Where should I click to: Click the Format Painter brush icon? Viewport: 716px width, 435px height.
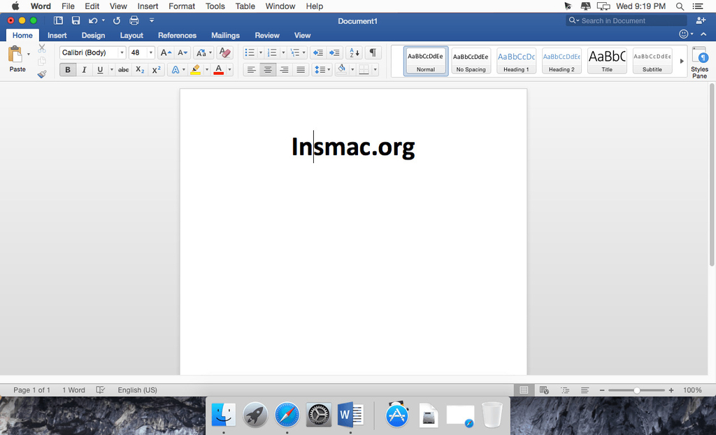click(x=42, y=73)
